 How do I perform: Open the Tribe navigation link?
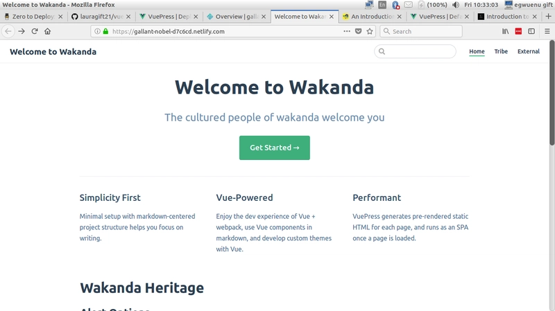[501, 51]
